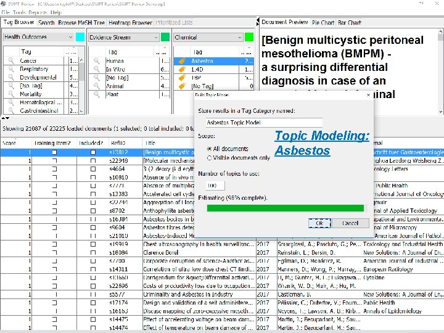Click the tag icon beside 1,4D

tap(182, 69)
